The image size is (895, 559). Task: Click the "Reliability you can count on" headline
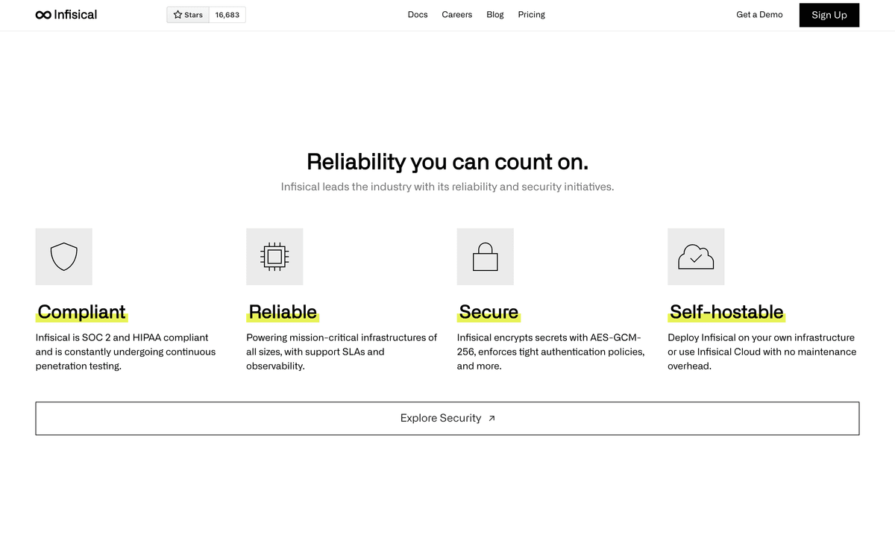click(447, 162)
